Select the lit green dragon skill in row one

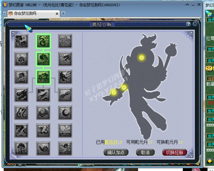(x=43, y=41)
